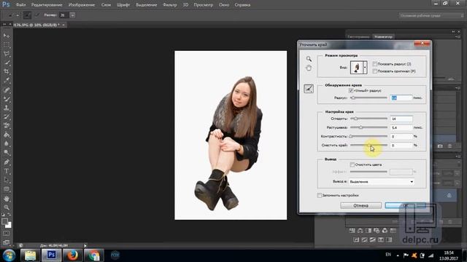The width and height of the screenshot is (467, 262).
Task: Open the workspace switcher dropdown
Action: [431, 15]
